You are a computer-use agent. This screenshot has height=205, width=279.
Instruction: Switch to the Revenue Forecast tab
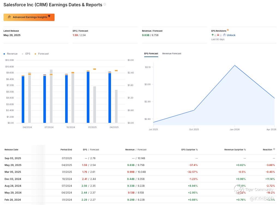172,54
